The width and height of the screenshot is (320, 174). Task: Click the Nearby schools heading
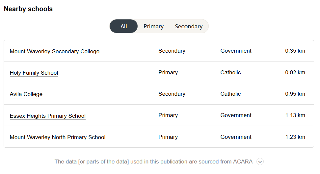pyautogui.click(x=28, y=9)
